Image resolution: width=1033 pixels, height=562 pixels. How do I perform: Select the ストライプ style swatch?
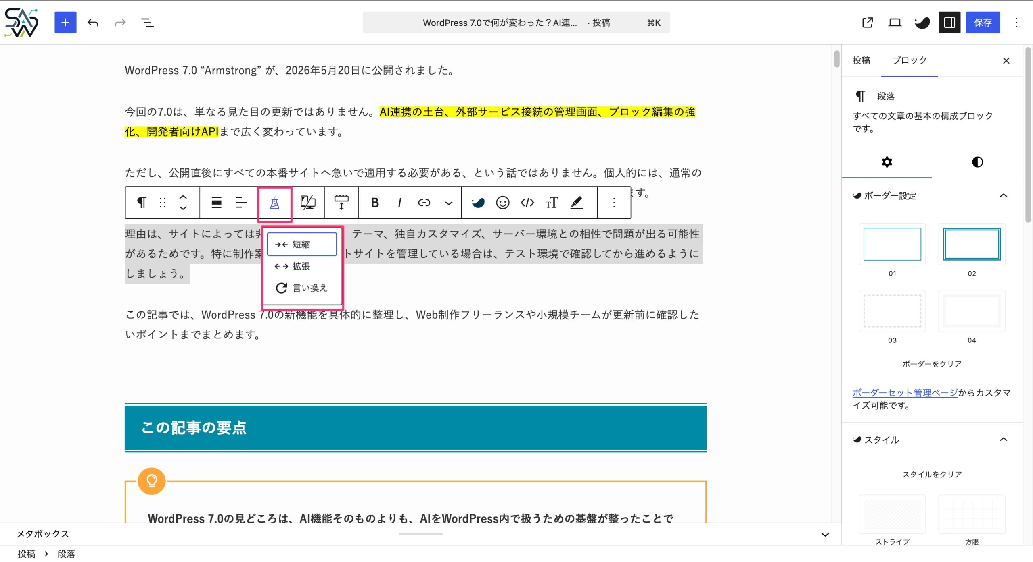[x=892, y=514]
